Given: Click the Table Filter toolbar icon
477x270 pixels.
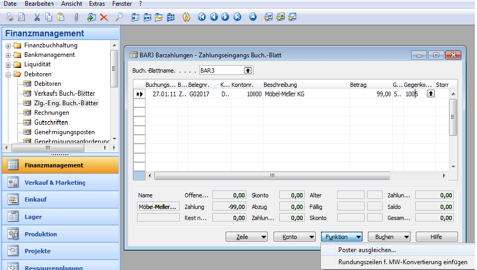Looking at the screenshot, I should [147, 17].
